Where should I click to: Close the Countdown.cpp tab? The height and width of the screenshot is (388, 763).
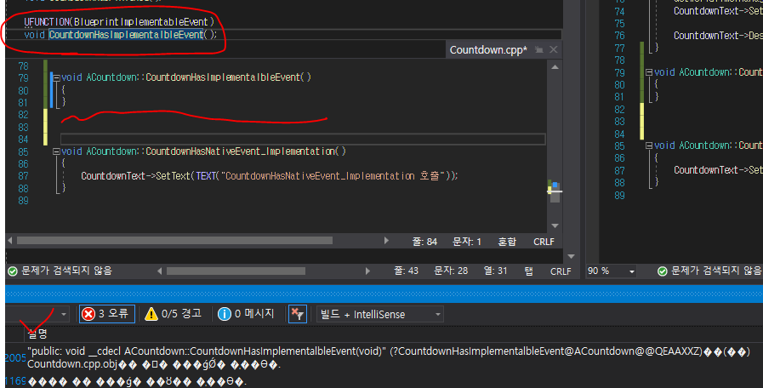click(x=553, y=49)
